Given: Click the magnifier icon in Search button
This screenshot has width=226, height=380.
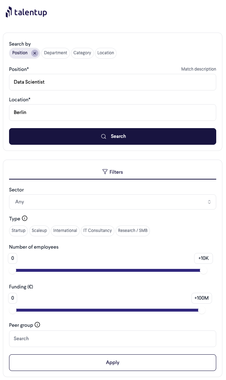Looking at the screenshot, I should click(x=104, y=136).
